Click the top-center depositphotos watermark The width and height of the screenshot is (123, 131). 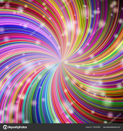coord(66,5)
